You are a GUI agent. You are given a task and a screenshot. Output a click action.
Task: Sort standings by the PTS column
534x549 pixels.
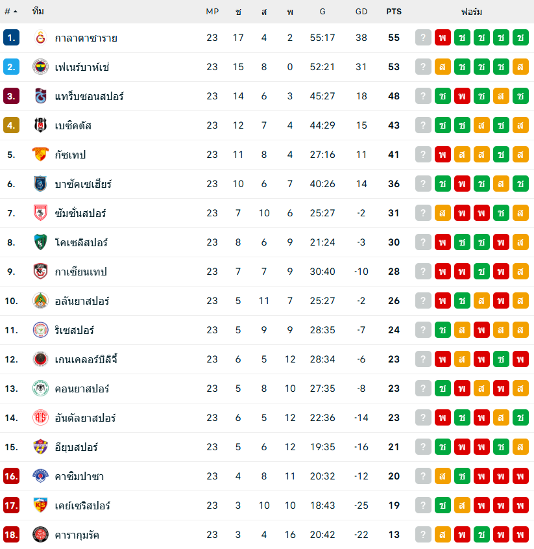(394, 12)
